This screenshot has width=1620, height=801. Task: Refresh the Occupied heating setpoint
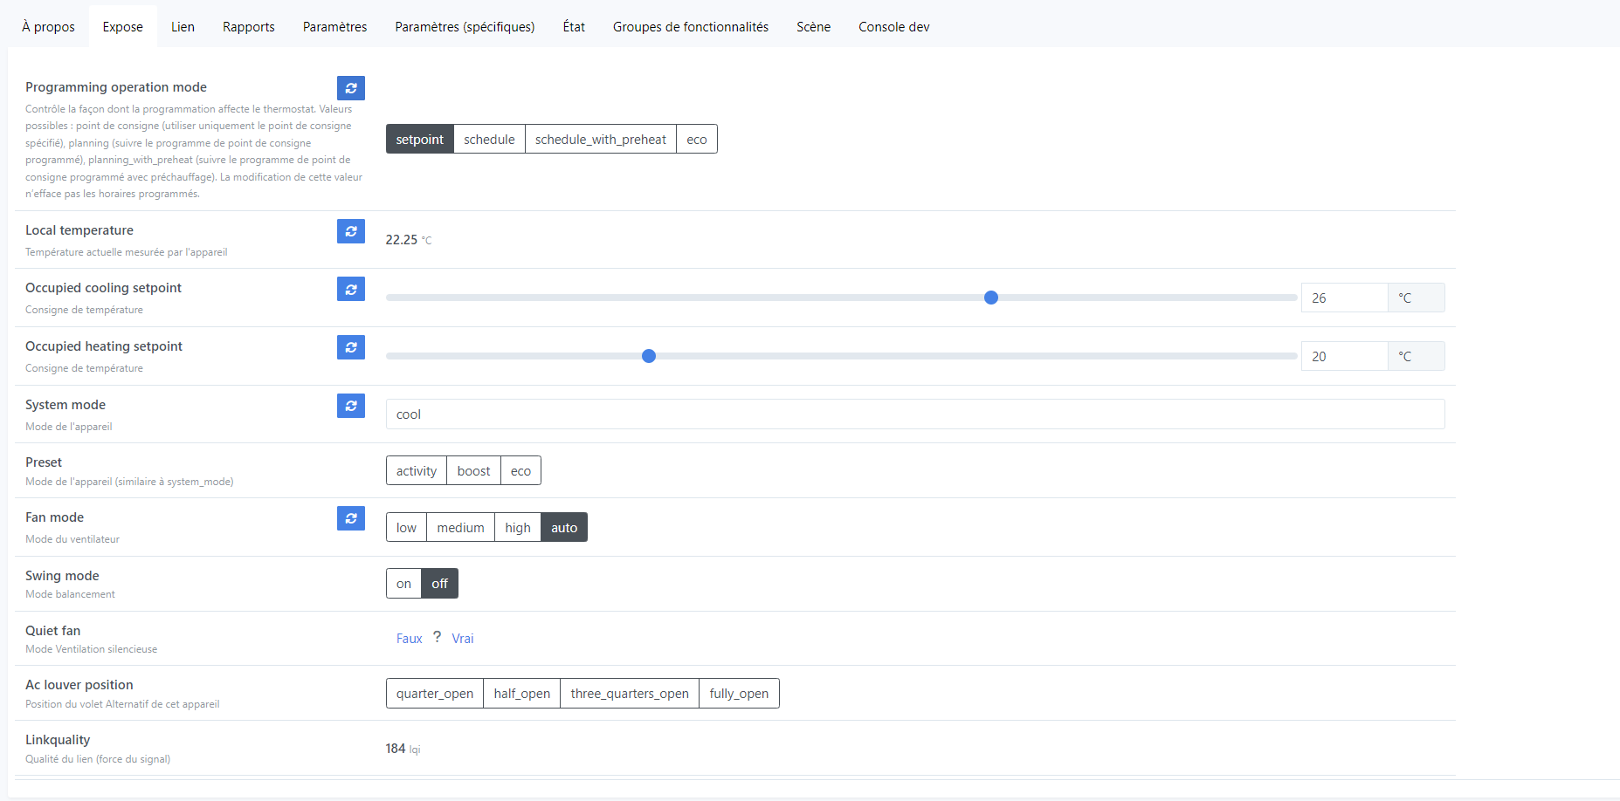coord(350,347)
